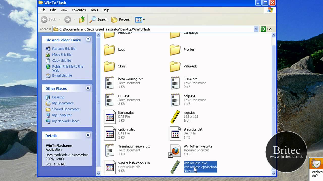Select the lisence.dat file icon
Screen dimensions: 323x181
click(110, 117)
